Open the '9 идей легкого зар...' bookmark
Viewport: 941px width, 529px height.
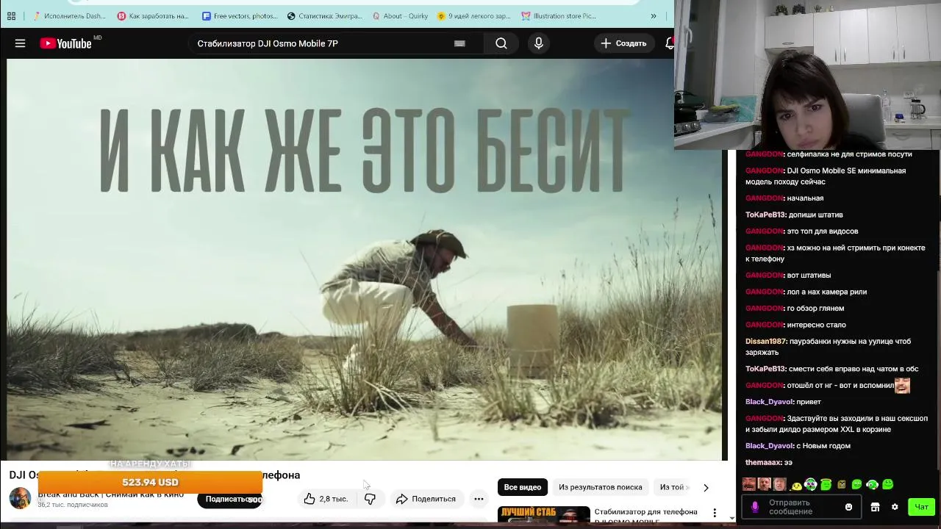[x=474, y=15]
